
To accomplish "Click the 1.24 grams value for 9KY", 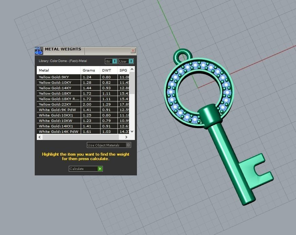I will pos(87,77).
